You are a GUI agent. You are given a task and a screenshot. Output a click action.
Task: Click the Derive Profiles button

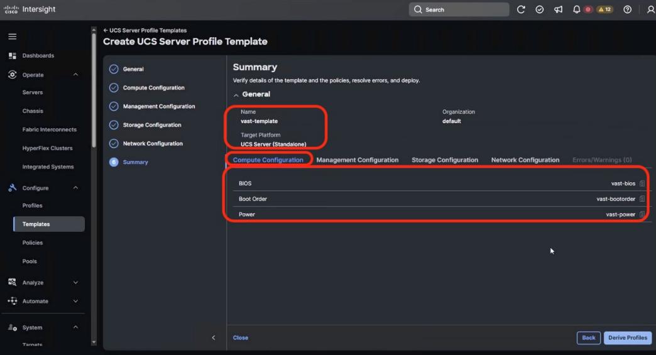tap(628, 338)
